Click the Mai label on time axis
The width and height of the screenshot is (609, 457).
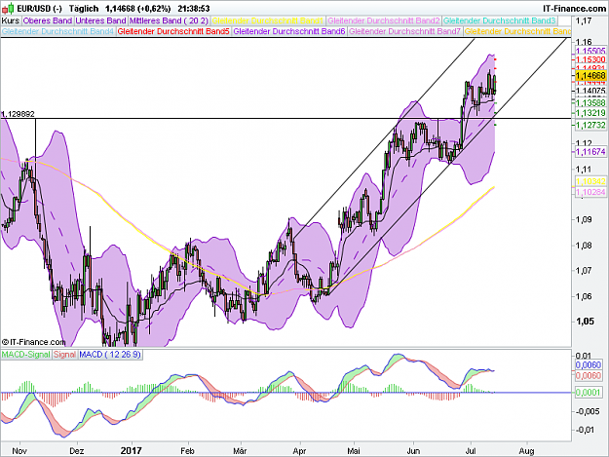click(x=354, y=451)
